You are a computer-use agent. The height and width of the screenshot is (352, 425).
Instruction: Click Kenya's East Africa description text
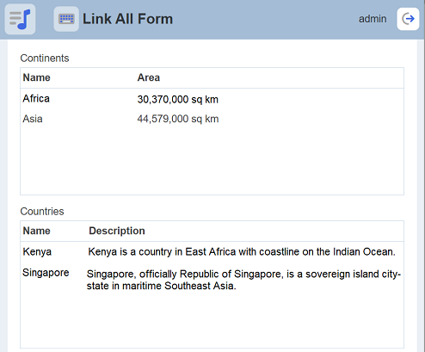[242, 252]
